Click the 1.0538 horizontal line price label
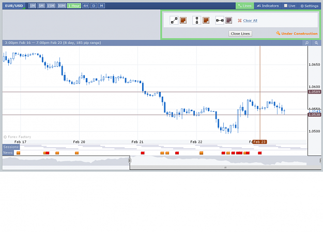Viewport: 323px width, 232px height. 315,115
